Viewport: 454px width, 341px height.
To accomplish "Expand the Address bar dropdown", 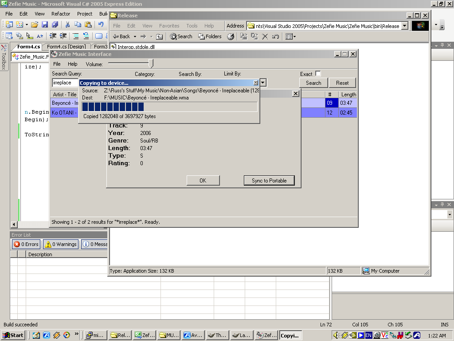I will (404, 26).
